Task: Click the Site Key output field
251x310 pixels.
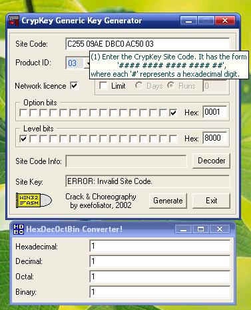Action: click(x=148, y=181)
